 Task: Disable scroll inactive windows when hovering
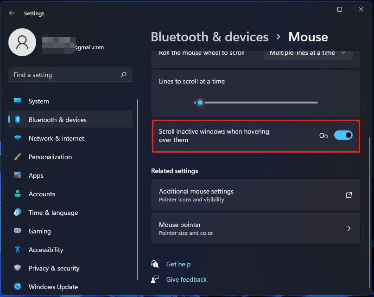point(343,135)
